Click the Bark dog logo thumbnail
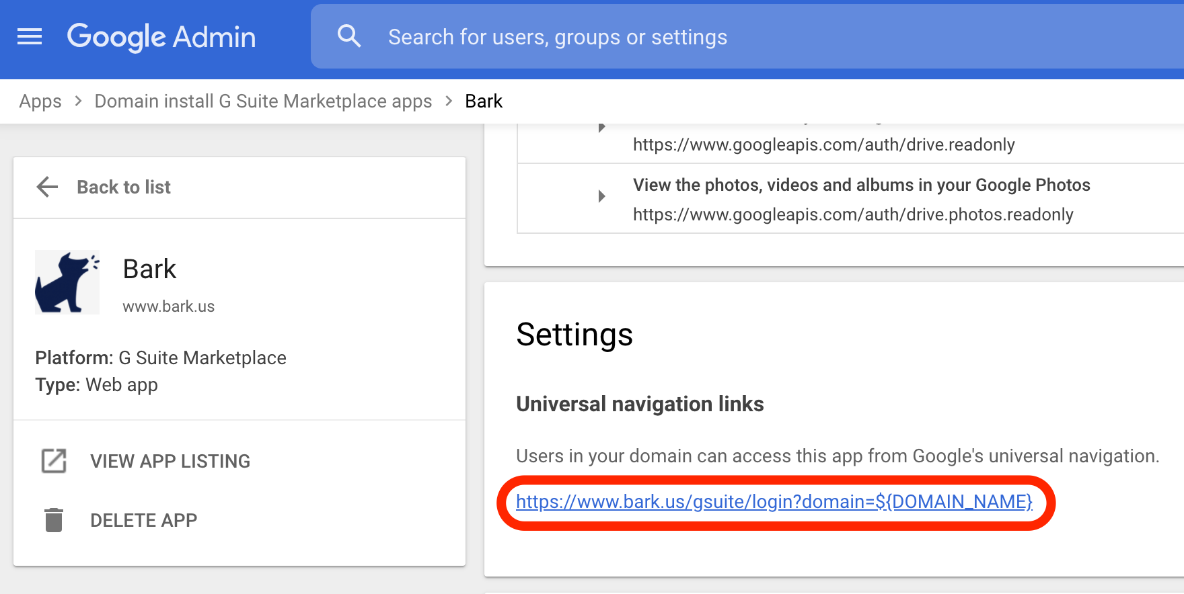The height and width of the screenshot is (594, 1184). point(67,282)
